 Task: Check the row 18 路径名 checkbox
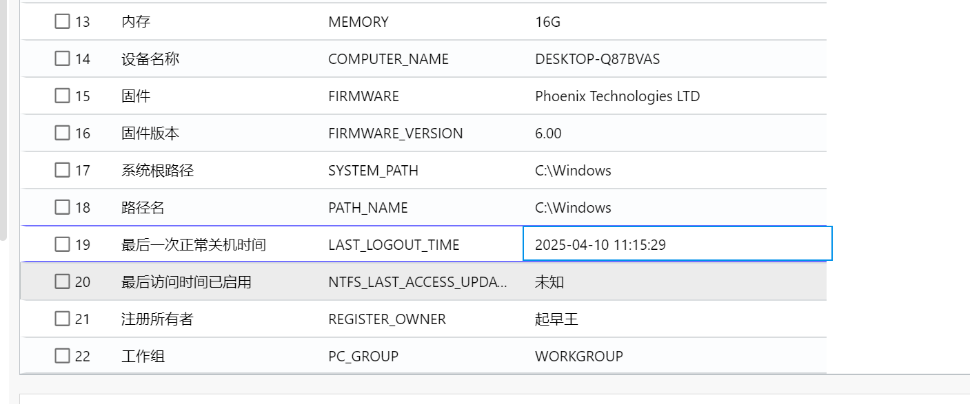tap(63, 207)
